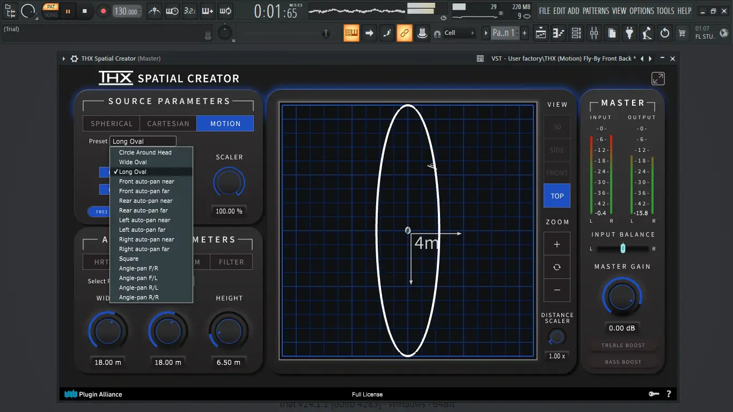
Task: Click the zoom in plus button
Action: (557, 245)
